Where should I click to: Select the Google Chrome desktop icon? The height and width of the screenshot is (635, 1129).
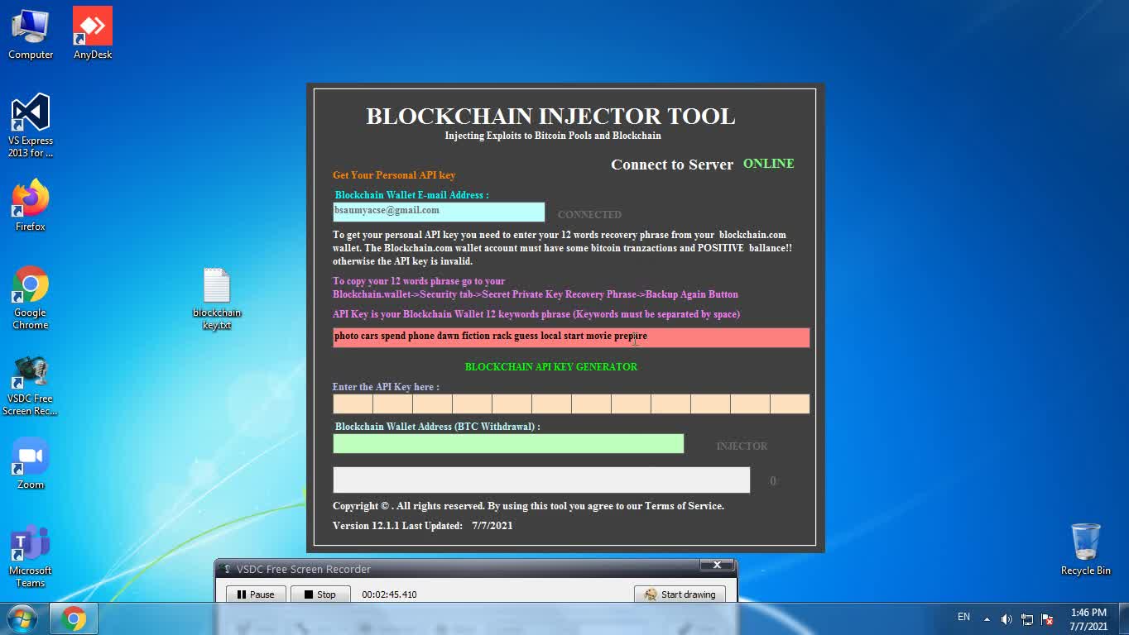click(x=31, y=298)
